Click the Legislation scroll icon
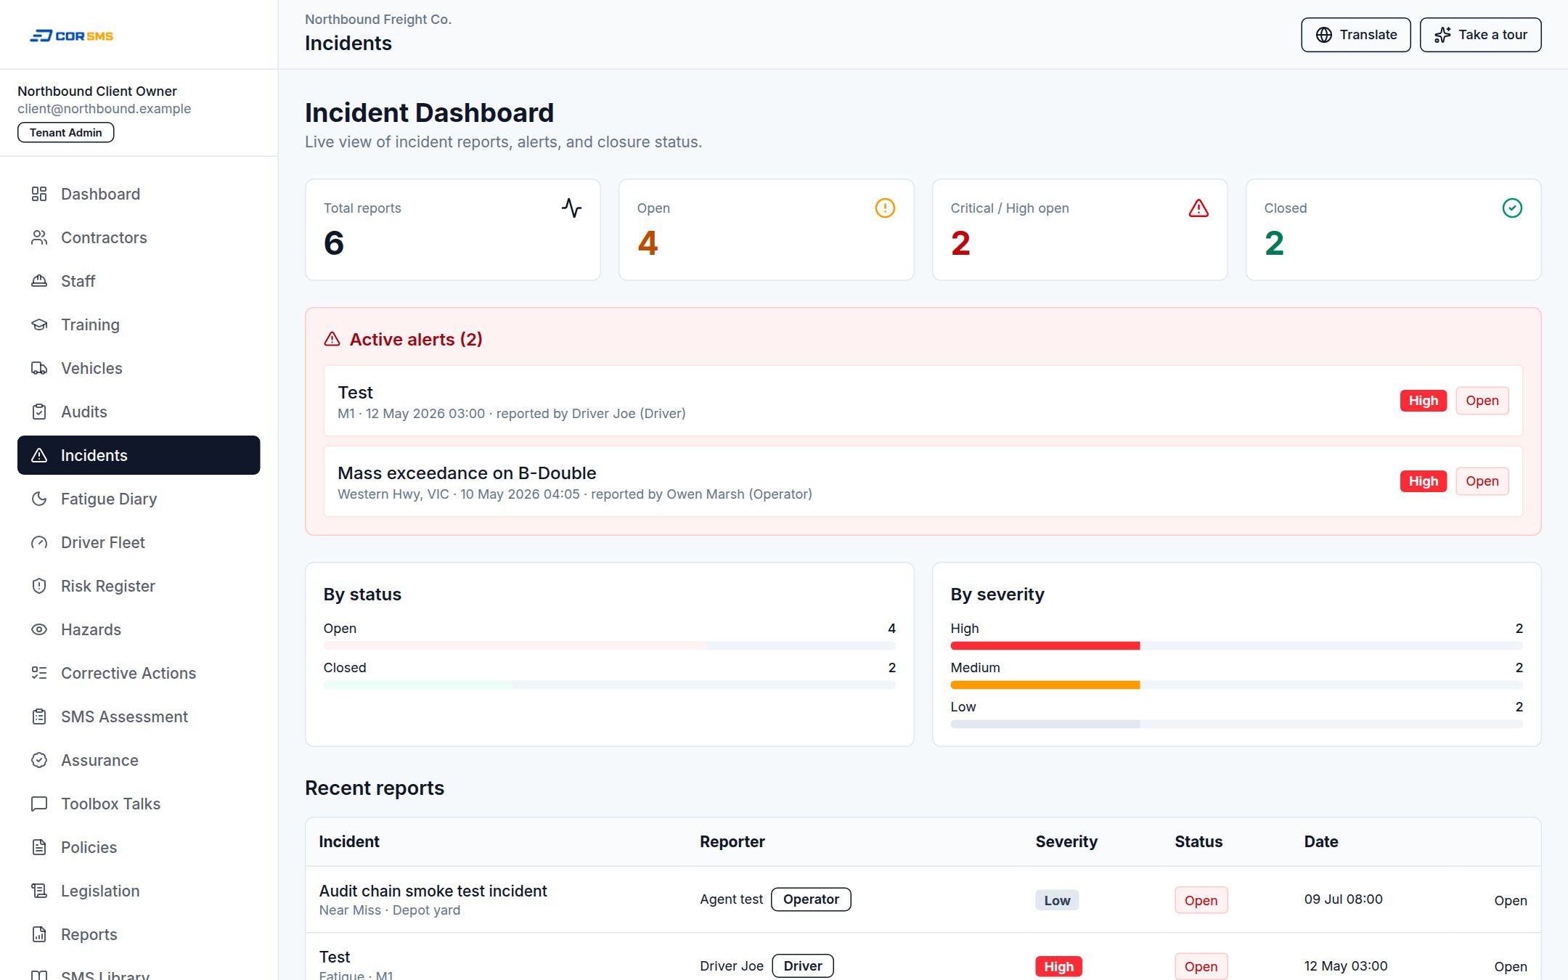The height and width of the screenshot is (980, 1568). [x=39, y=891]
